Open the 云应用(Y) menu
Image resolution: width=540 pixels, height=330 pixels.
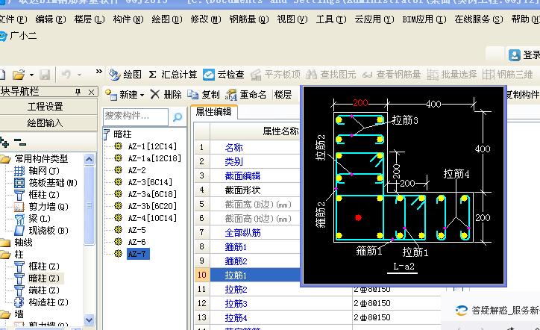(374, 19)
